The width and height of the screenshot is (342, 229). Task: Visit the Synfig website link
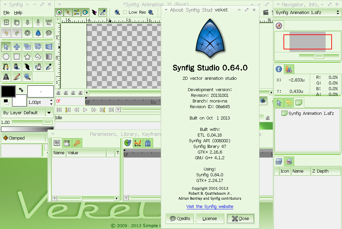pyautogui.click(x=210, y=206)
